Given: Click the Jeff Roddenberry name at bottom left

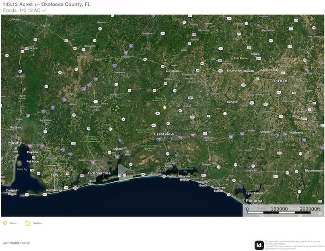Looking at the screenshot, I should 16,243.
